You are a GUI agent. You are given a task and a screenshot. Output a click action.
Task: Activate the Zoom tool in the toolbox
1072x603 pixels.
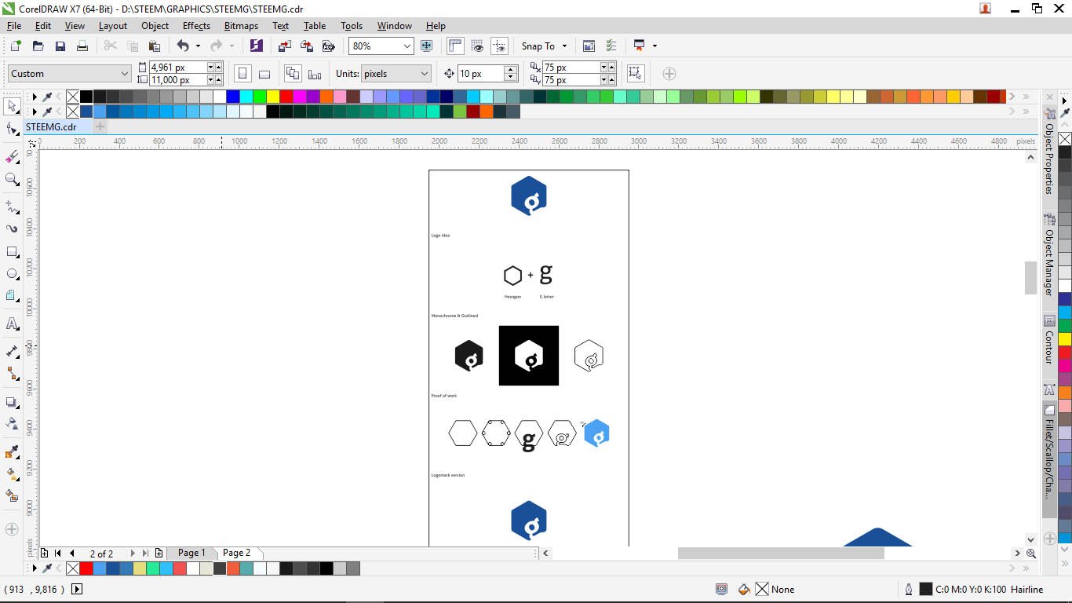tap(12, 180)
